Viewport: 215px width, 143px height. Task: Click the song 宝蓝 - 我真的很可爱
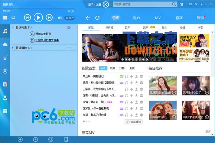point(95,115)
